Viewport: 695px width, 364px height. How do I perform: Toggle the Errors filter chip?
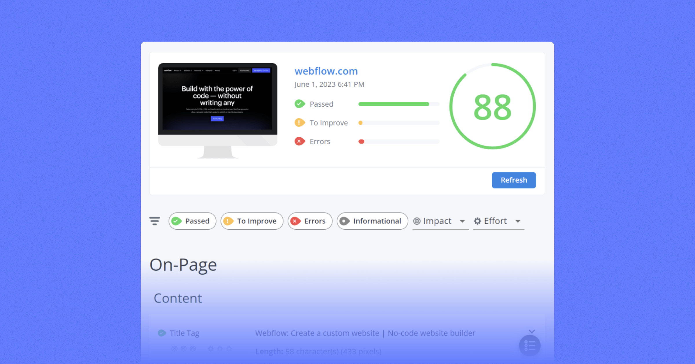(310, 221)
